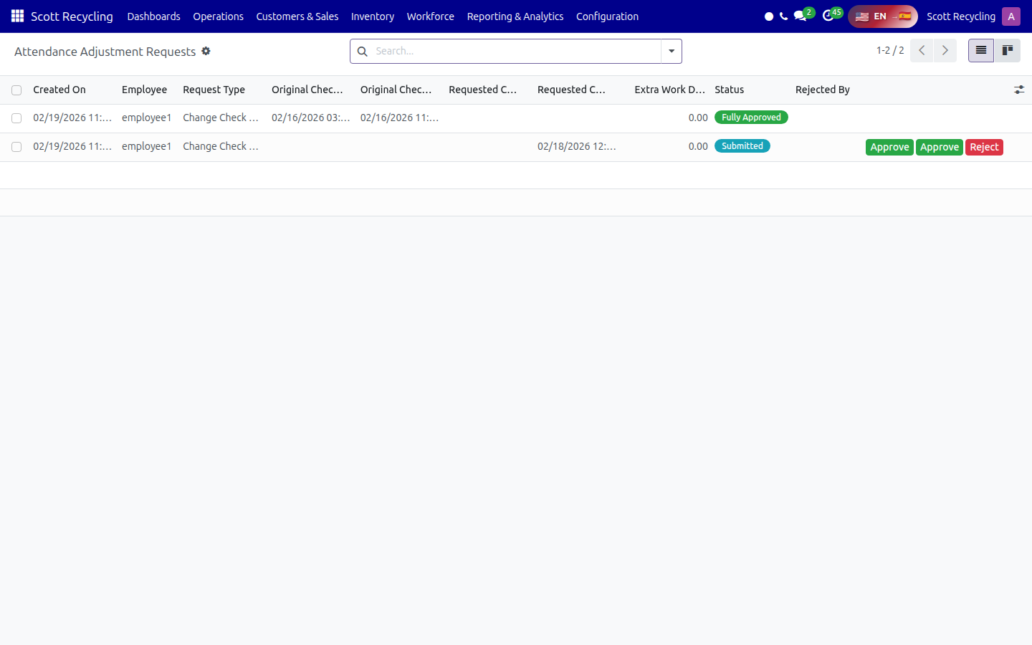The image size is (1032, 645).
Task: Open Reporting & Analytics menu
Action: 515,16
